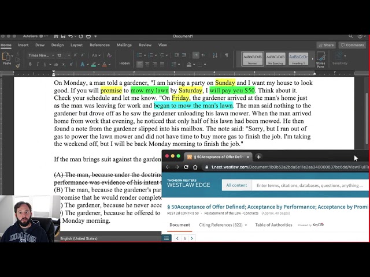The height and width of the screenshot is (277, 370).
Task: Undo the last action in Word
Action: (71, 36)
